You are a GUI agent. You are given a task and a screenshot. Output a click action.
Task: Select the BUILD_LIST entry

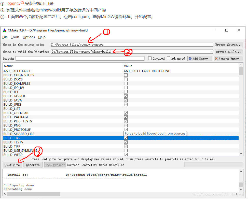[12, 109]
